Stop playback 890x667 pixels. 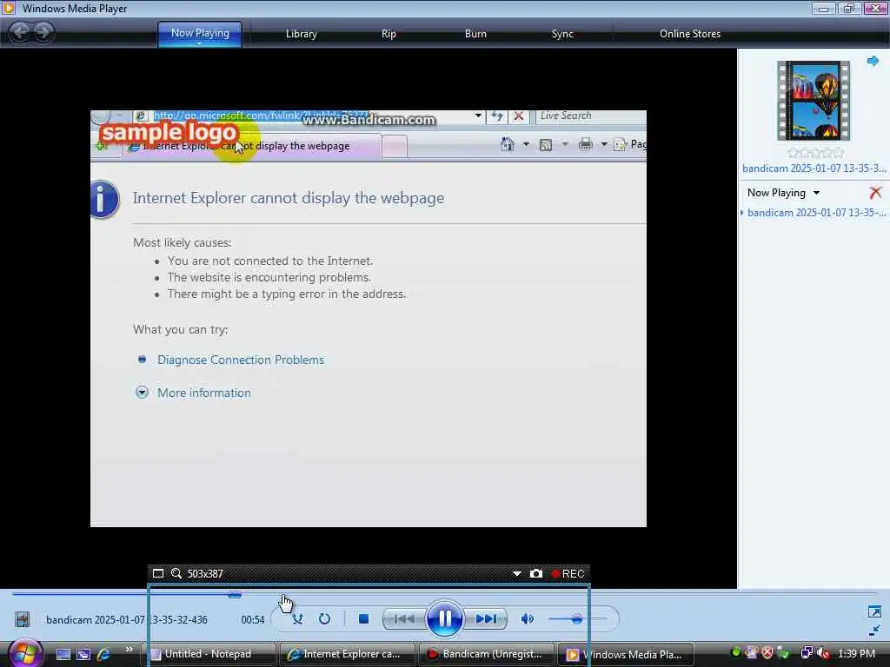tap(364, 618)
